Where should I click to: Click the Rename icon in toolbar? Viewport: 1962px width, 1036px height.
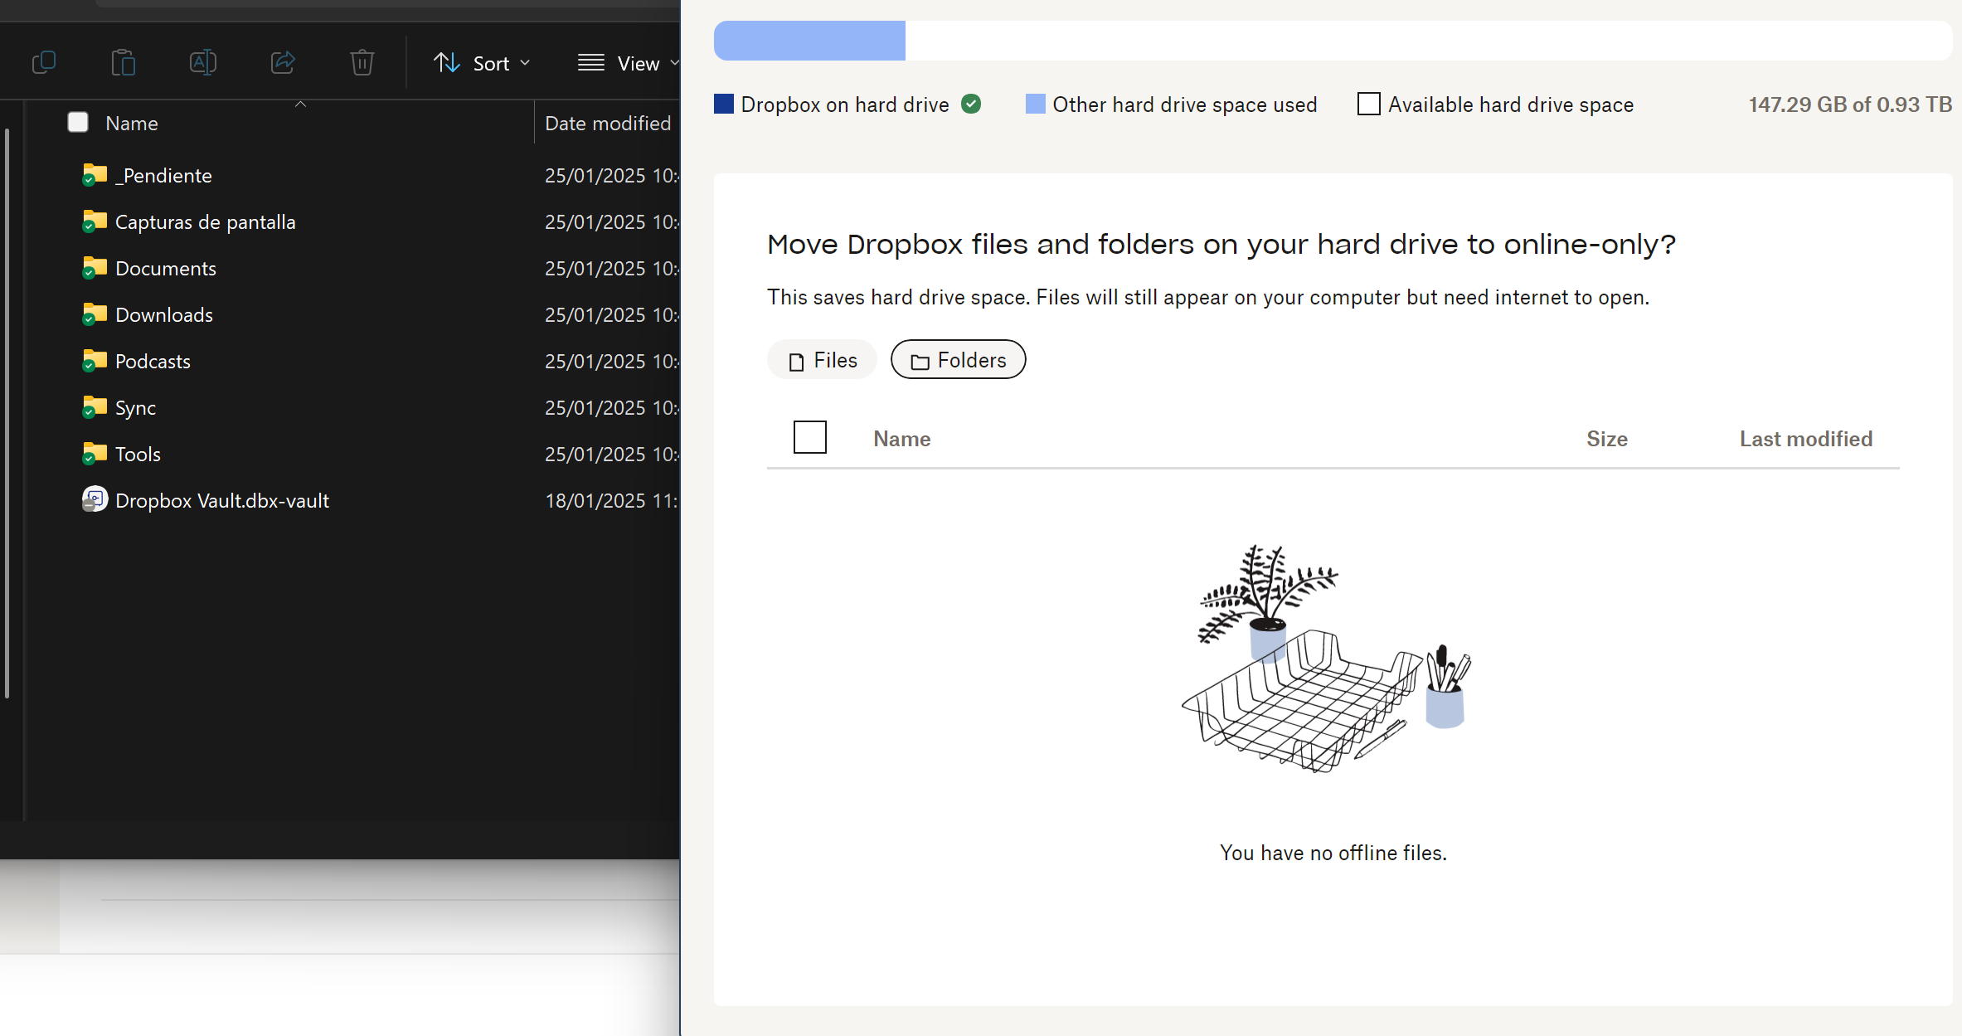[x=203, y=63]
